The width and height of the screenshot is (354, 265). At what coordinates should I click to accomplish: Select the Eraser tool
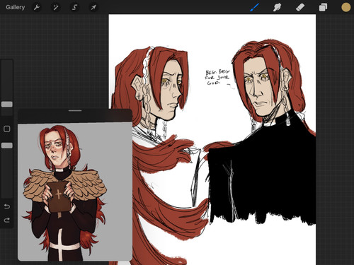coord(300,7)
